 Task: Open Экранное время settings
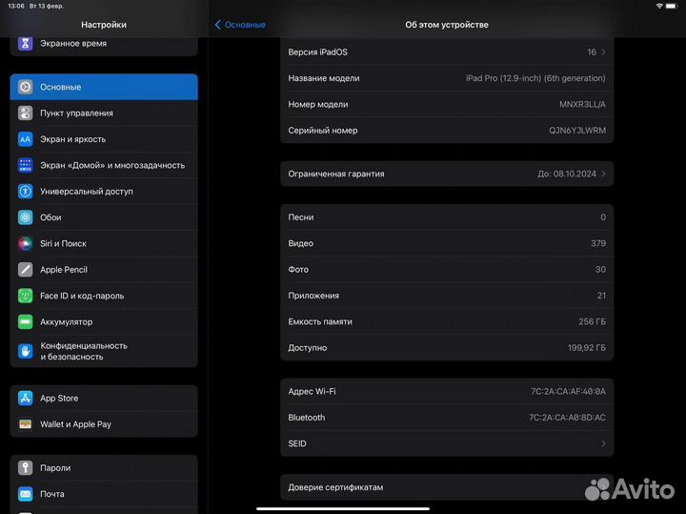pos(104,46)
